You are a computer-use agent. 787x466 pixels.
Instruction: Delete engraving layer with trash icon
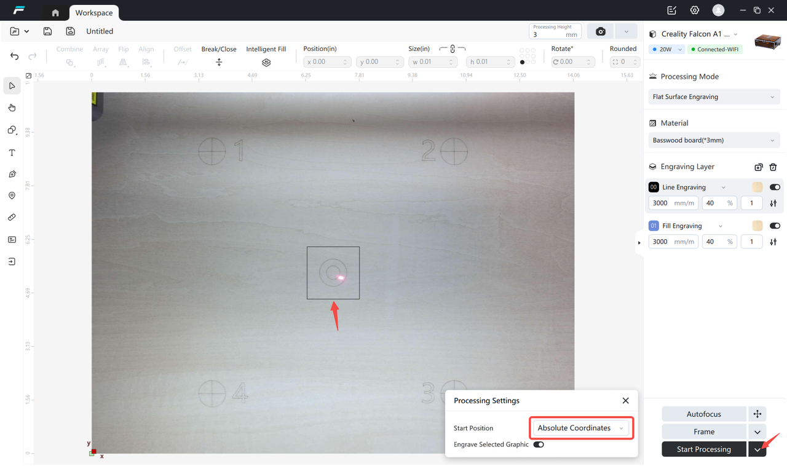click(x=773, y=167)
